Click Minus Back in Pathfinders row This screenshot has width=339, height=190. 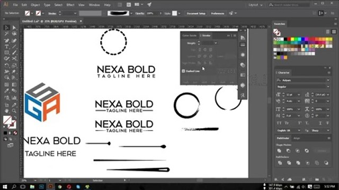coord(326,163)
